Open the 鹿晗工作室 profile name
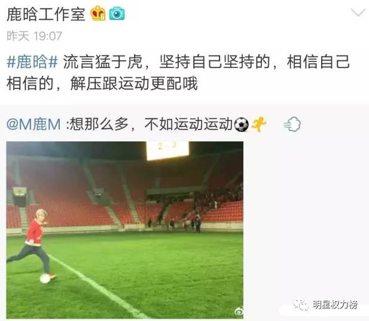Viewport: 369px width, 321px height. click(x=46, y=14)
